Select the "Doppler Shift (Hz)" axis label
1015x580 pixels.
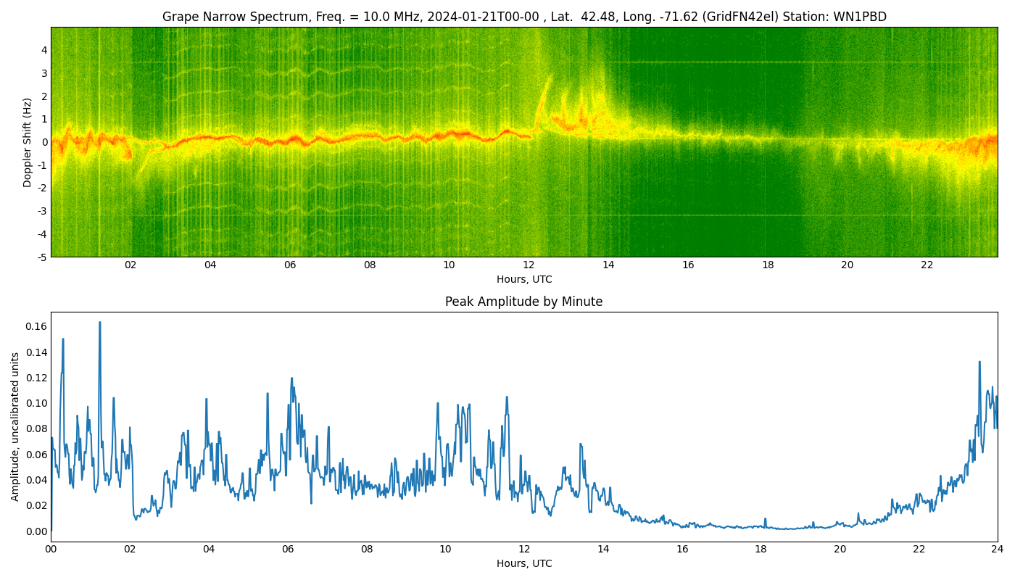28,142
